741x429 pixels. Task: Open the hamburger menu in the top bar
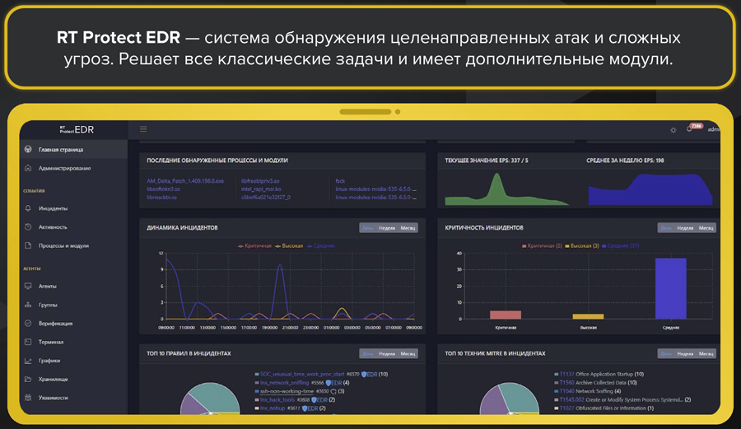143,129
